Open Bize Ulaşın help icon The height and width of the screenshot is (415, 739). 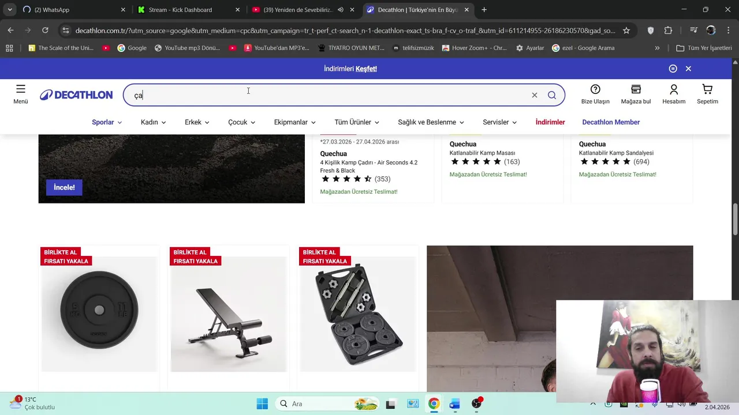click(595, 89)
